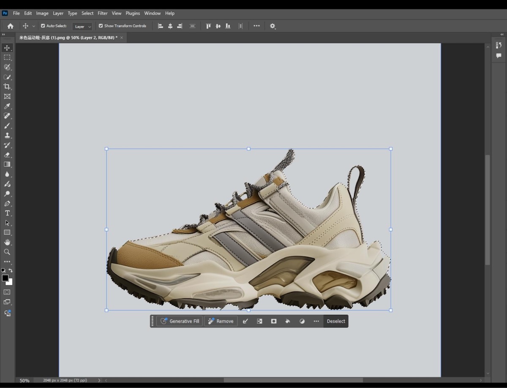Toggle Quick Mask mode icon
This screenshot has width=507, height=388.
(x=7, y=292)
